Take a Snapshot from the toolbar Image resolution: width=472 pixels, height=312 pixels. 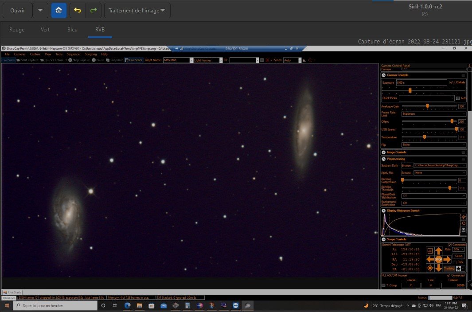[114, 60]
